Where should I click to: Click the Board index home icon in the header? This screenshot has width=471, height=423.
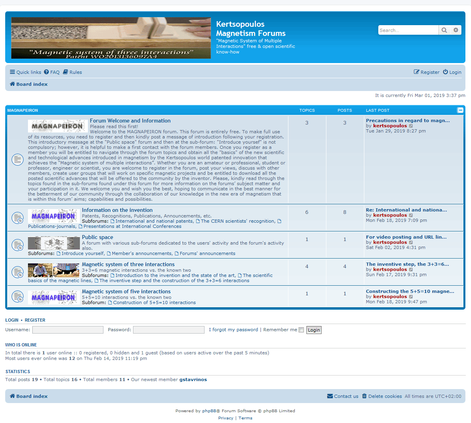pyautogui.click(x=12, y=84)
